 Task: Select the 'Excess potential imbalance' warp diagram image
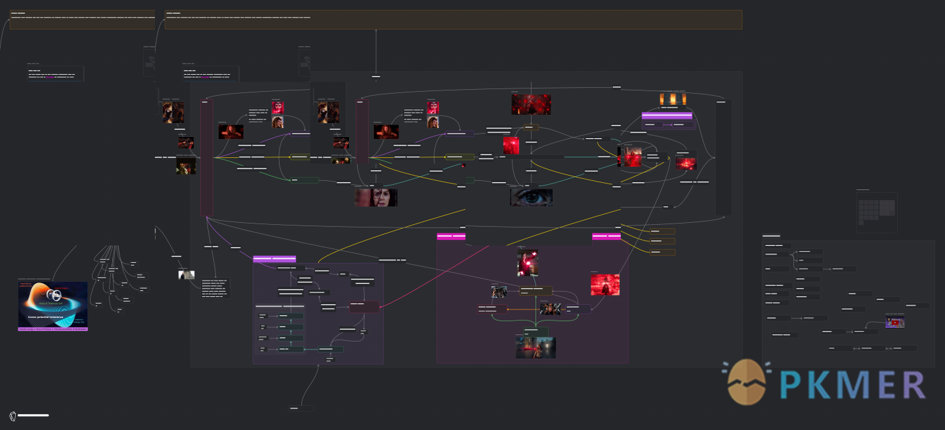pos(52,305)
